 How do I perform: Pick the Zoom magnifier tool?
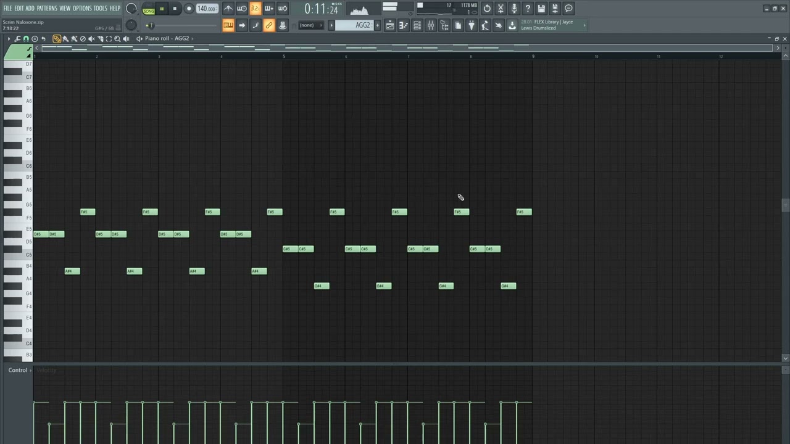click(117, 39)
